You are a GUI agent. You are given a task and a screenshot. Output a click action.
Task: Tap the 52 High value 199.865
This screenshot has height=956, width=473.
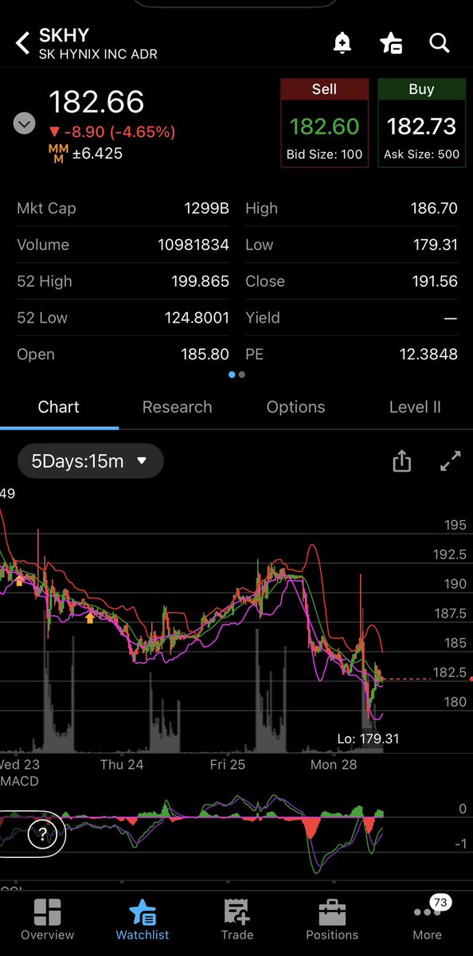pos(201,281)
